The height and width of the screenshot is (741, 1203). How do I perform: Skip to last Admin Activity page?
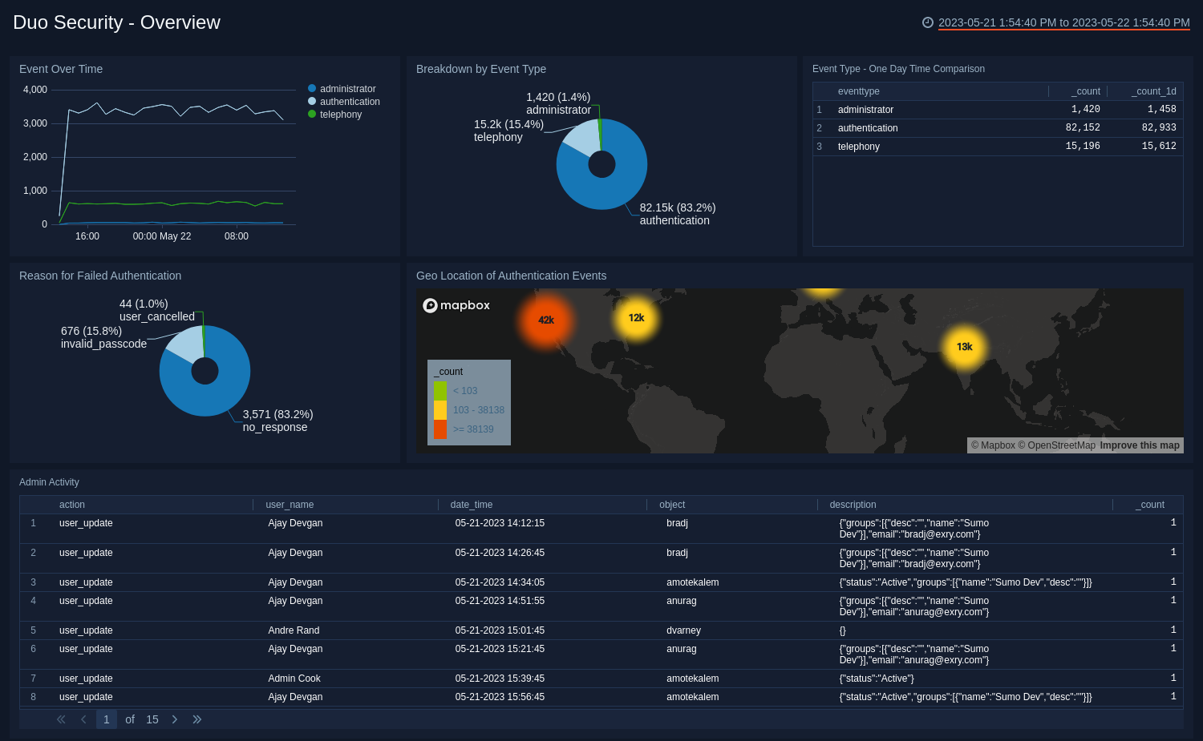(x=197, y=719)
